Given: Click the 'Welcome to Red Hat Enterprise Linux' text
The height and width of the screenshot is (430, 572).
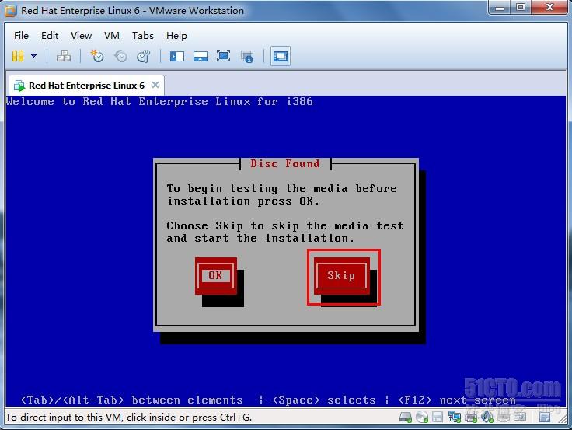Looking at the screenshot, I should [x=159, y=102].
